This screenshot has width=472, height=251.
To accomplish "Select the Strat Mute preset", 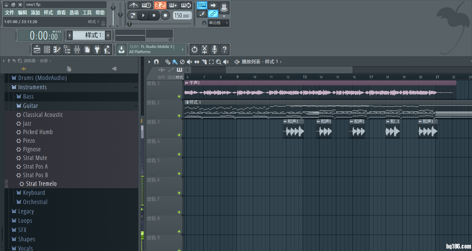I will tap(35, 158).
